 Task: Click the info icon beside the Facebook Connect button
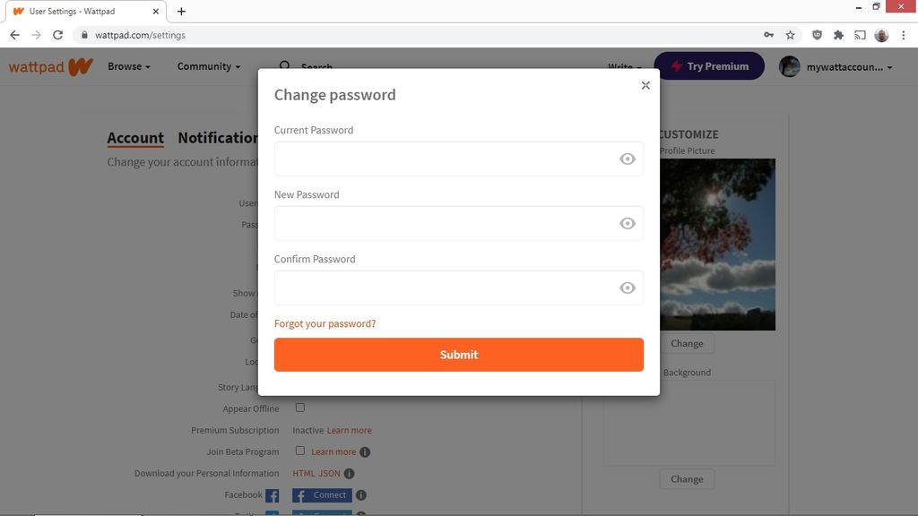[x=361, y=494]
